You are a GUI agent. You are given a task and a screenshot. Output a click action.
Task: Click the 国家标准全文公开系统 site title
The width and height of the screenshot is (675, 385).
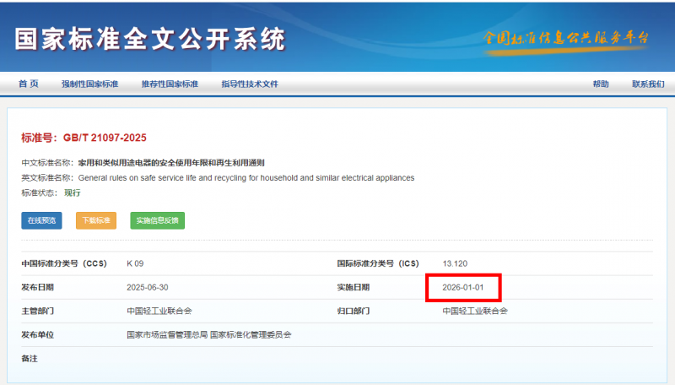pyautogui.click(x=150, y=39)
